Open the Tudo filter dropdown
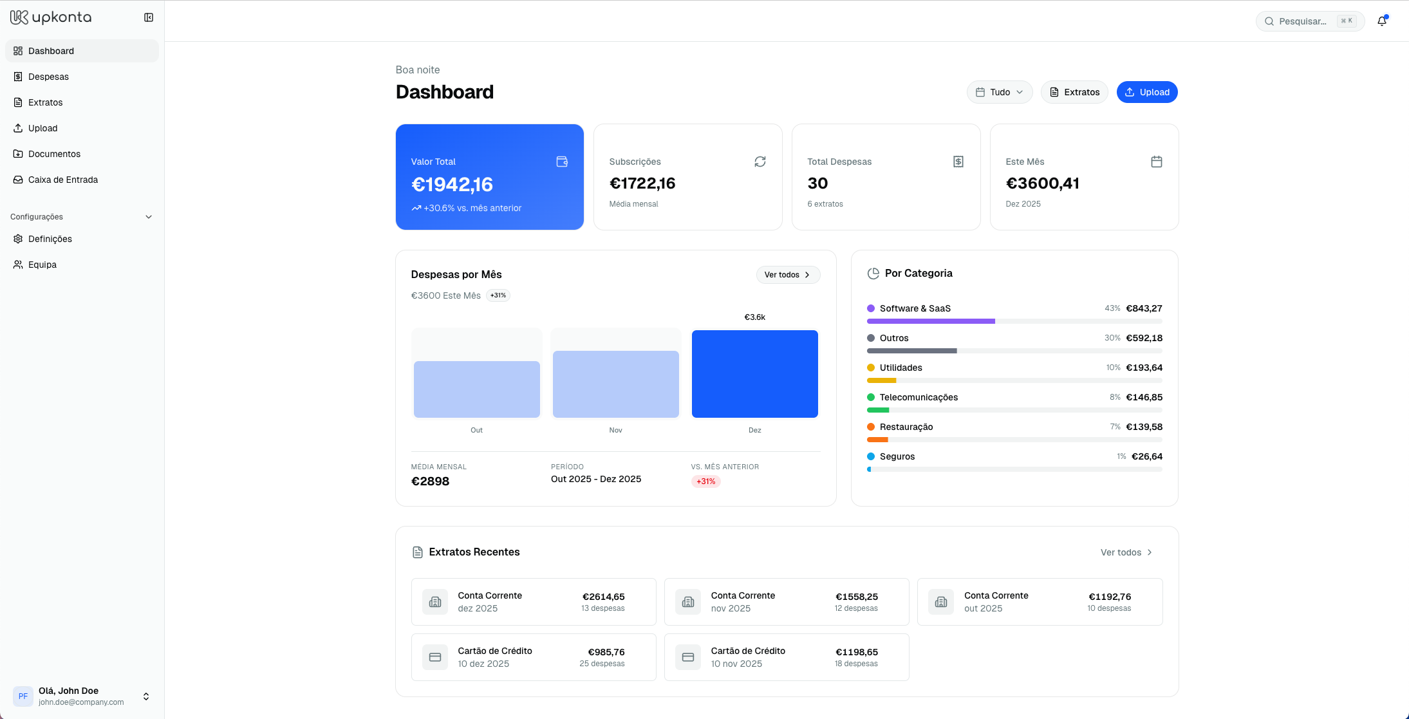 point(999,92)
